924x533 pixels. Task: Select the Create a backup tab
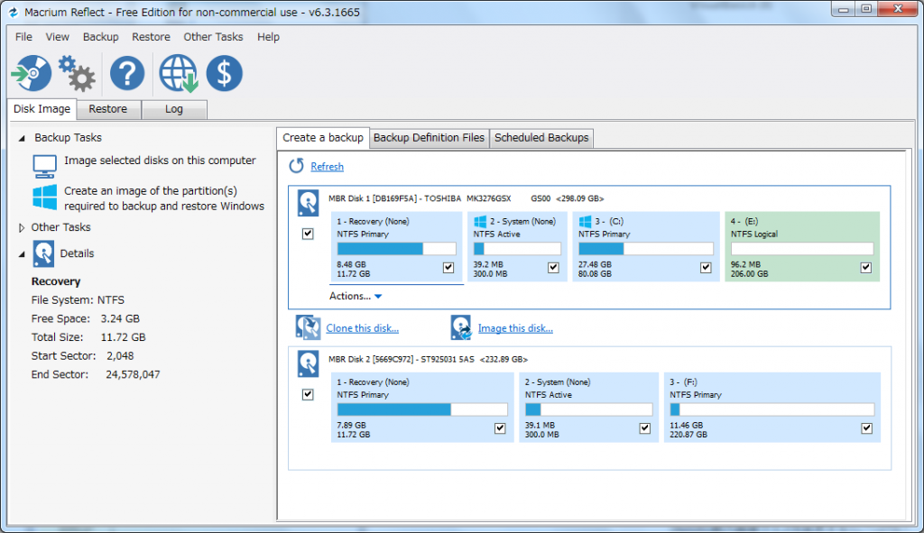point(323,137)
